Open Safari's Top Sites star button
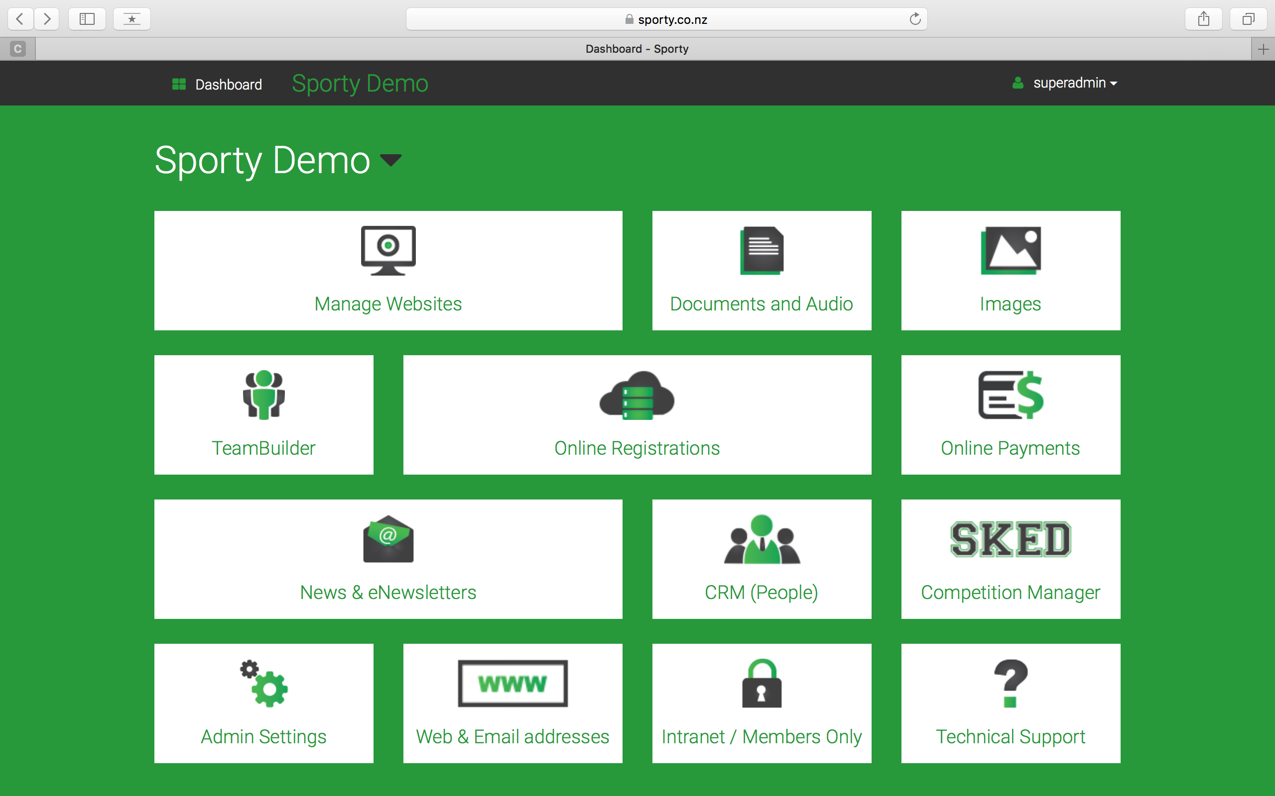The height and width of the screenshot is (796, 1275). [x=131, y=19]
